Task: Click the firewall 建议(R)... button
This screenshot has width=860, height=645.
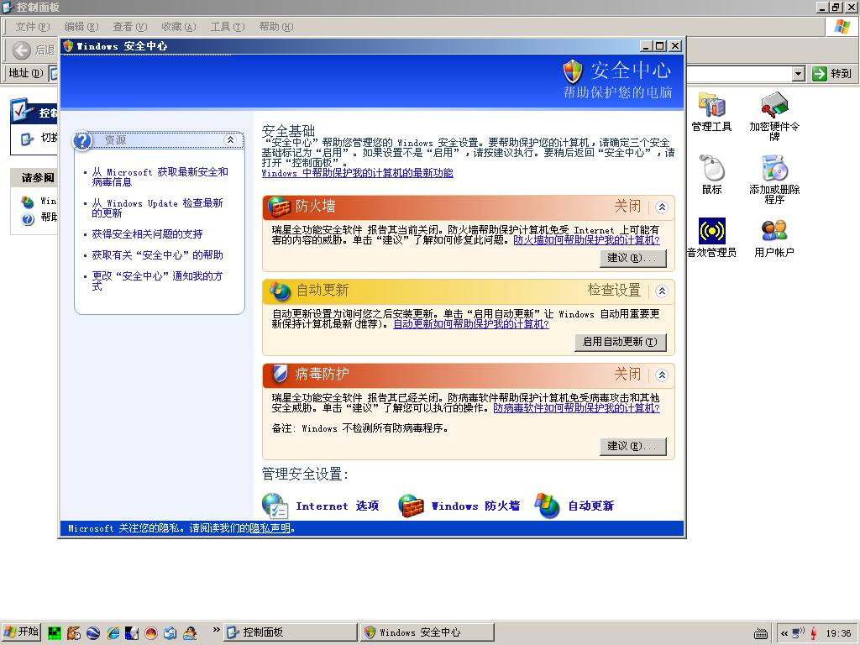Action: coord(633,258)
